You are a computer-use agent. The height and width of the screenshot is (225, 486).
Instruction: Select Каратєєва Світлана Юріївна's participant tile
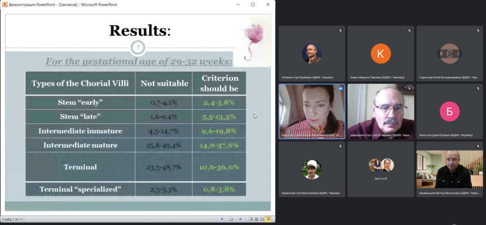pyautogui.click(x=311, y=169)
